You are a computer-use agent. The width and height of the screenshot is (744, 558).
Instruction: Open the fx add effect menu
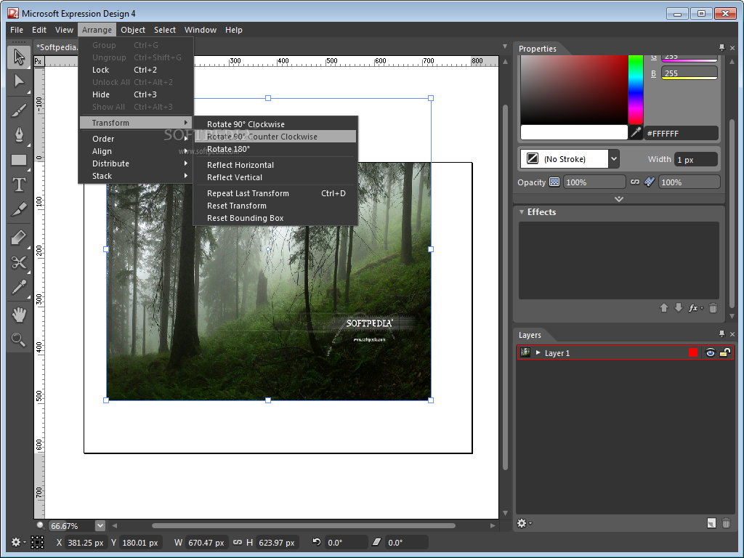pyautogui.click(x=695, y=308)
